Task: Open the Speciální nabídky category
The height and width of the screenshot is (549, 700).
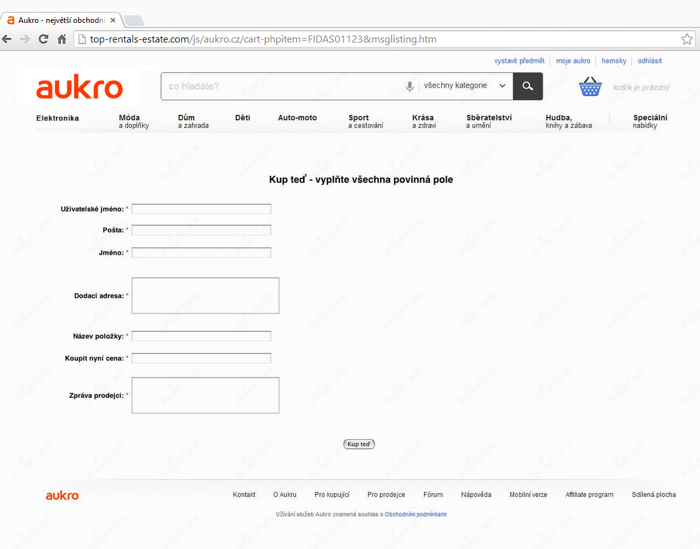Action: click(x=650, y=121)
